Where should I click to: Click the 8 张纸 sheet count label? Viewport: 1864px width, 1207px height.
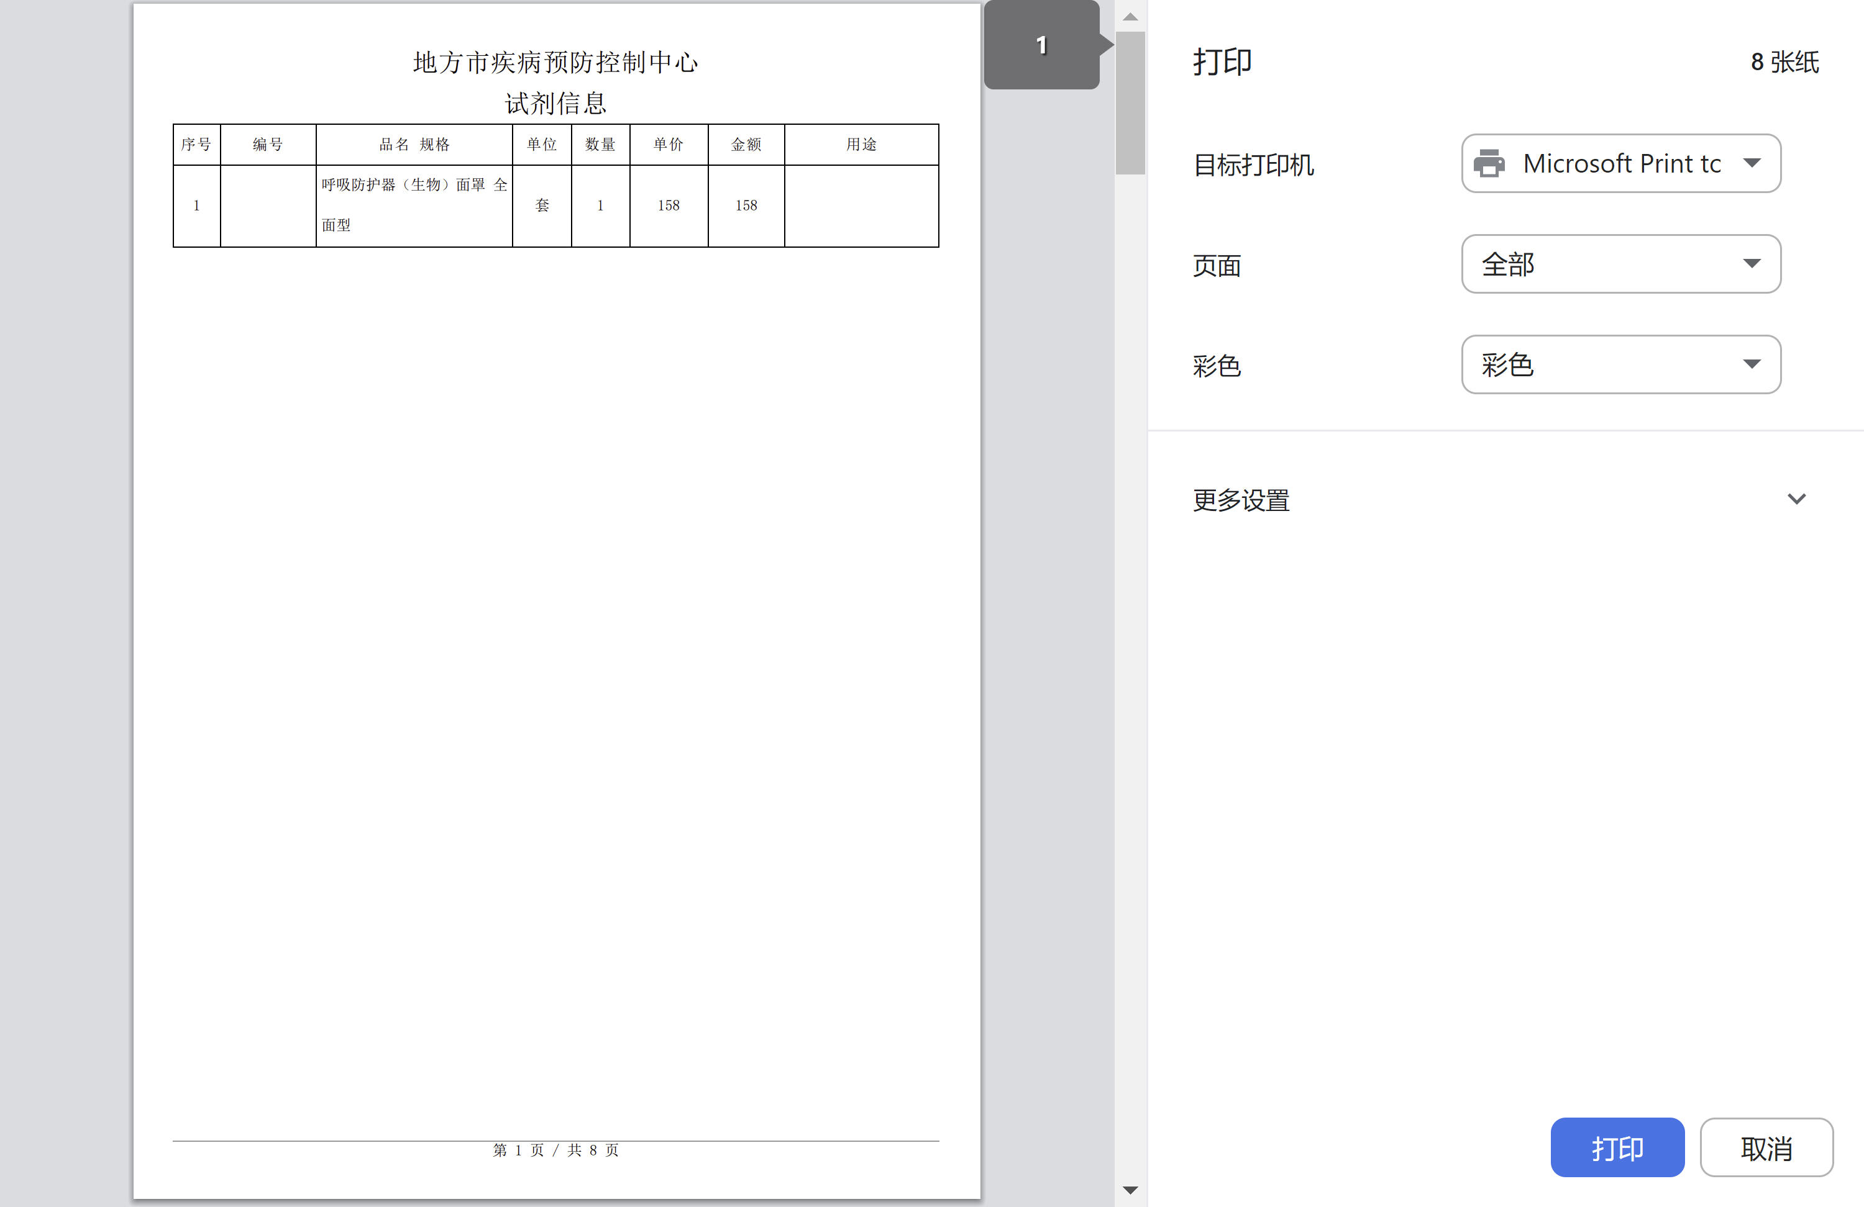click(1785, 62)
